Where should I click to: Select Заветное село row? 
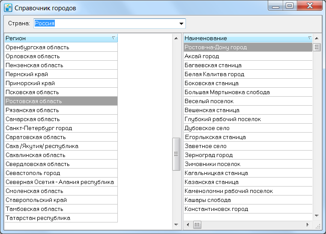(248, 146)
